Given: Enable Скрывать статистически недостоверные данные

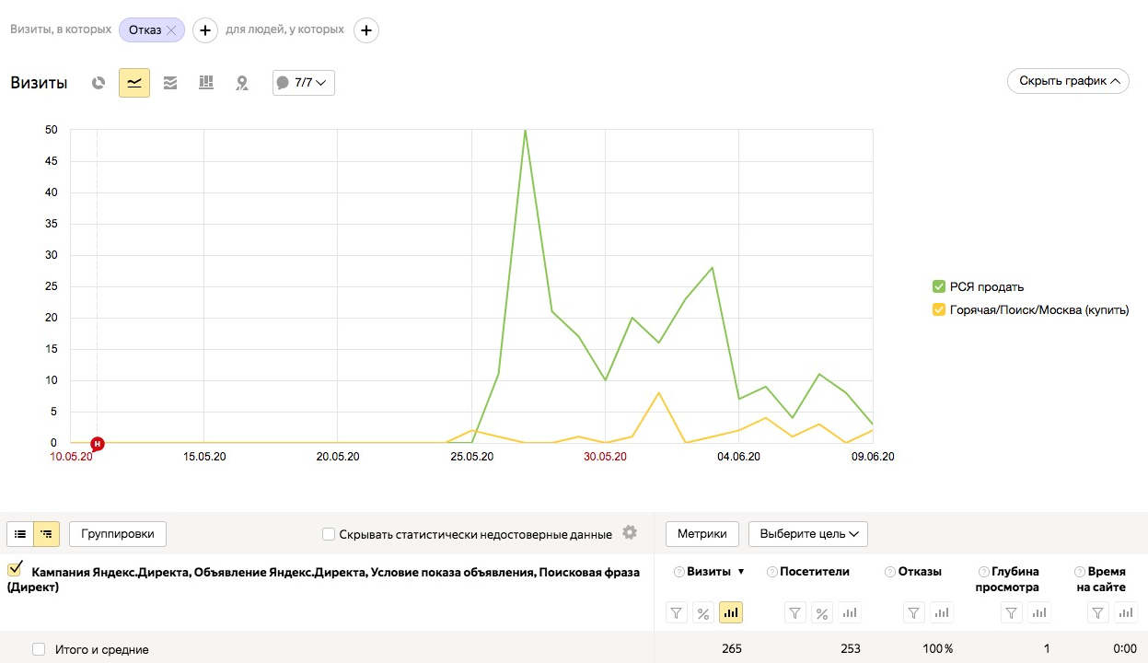Looking at the screenshot, I should 329,534.
